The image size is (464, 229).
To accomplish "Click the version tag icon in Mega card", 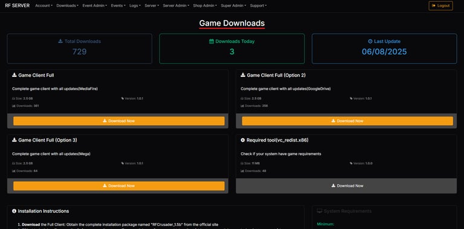I will [123, 163].
